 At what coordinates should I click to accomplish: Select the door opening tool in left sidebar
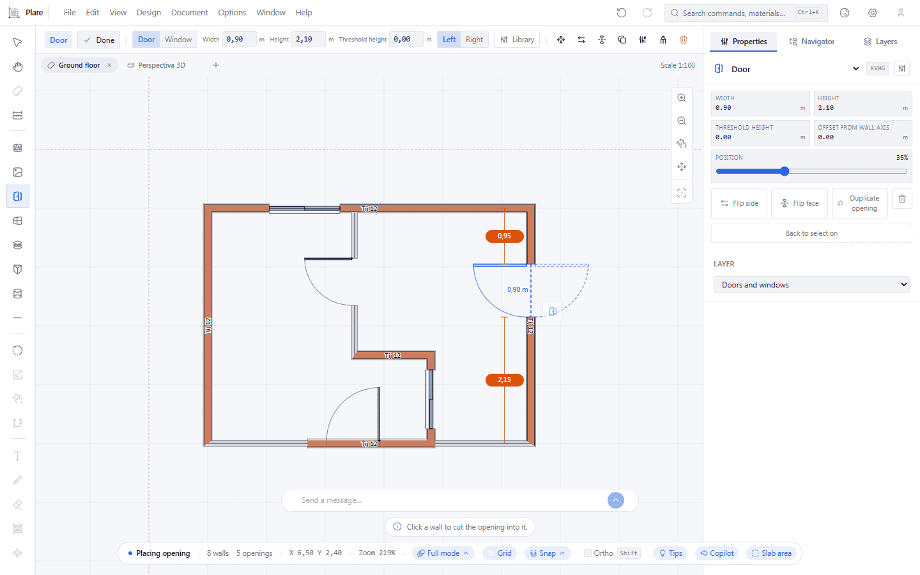pos(18,196)
